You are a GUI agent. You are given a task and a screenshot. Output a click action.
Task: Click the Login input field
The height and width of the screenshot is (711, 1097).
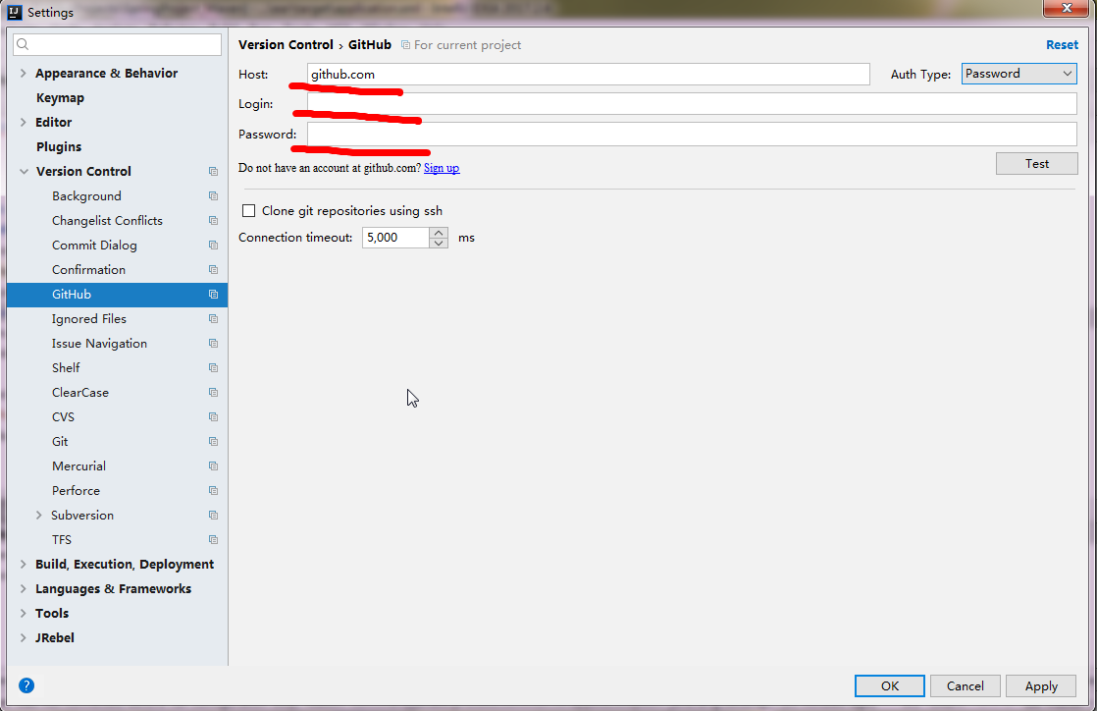point(692,104)
